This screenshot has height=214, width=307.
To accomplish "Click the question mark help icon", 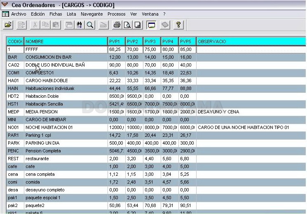I will (x=178, y=25).
